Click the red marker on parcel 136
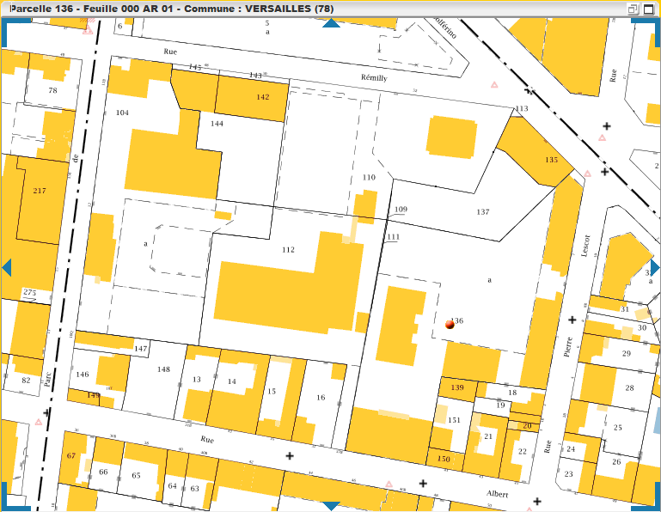The width and height of the screenshot is (661, 512). tap(450, 325)
